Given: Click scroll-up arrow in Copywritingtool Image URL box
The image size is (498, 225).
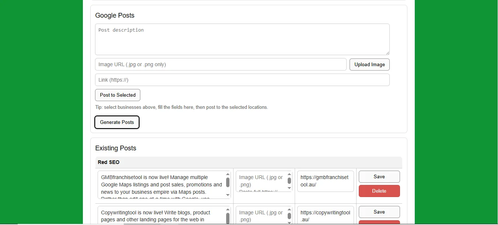Looking at the screenshot, I should click(x=289, y=210).
